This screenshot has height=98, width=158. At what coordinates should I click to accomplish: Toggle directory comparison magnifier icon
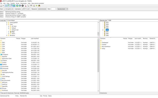click(x=34, y=6)
